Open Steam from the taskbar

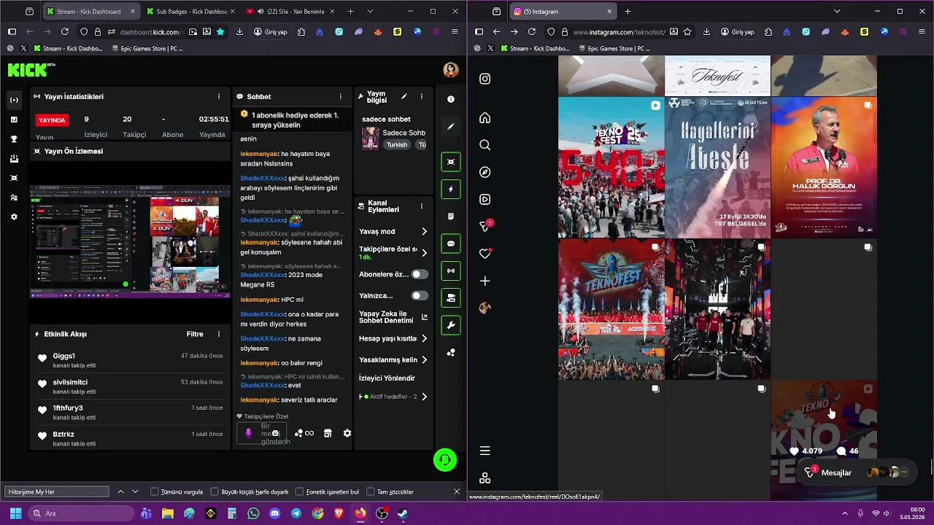403,513
